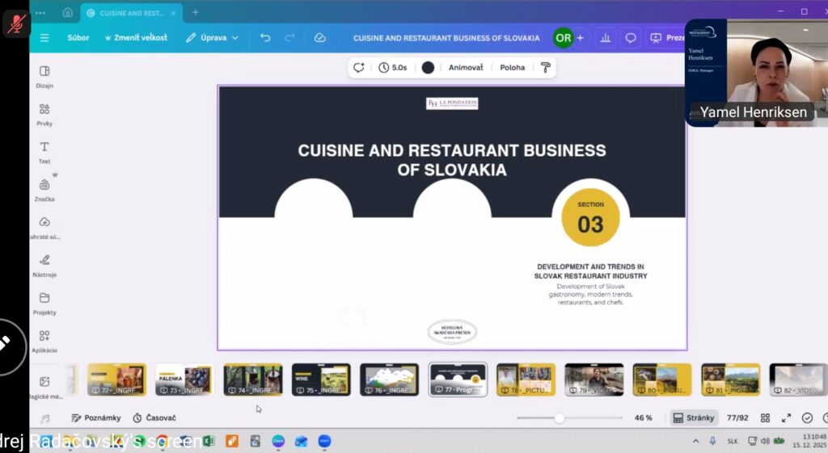The height and width of the screenshot is (453, 828).
Task: Select slide 75 WINE thumbnail
Action: click(x=321, y=380)
